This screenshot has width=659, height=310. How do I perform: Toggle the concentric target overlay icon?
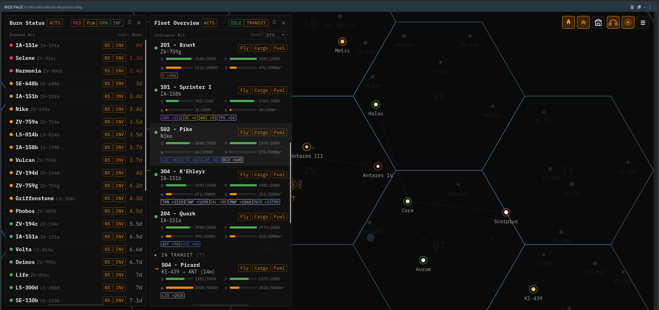(628, 22)
